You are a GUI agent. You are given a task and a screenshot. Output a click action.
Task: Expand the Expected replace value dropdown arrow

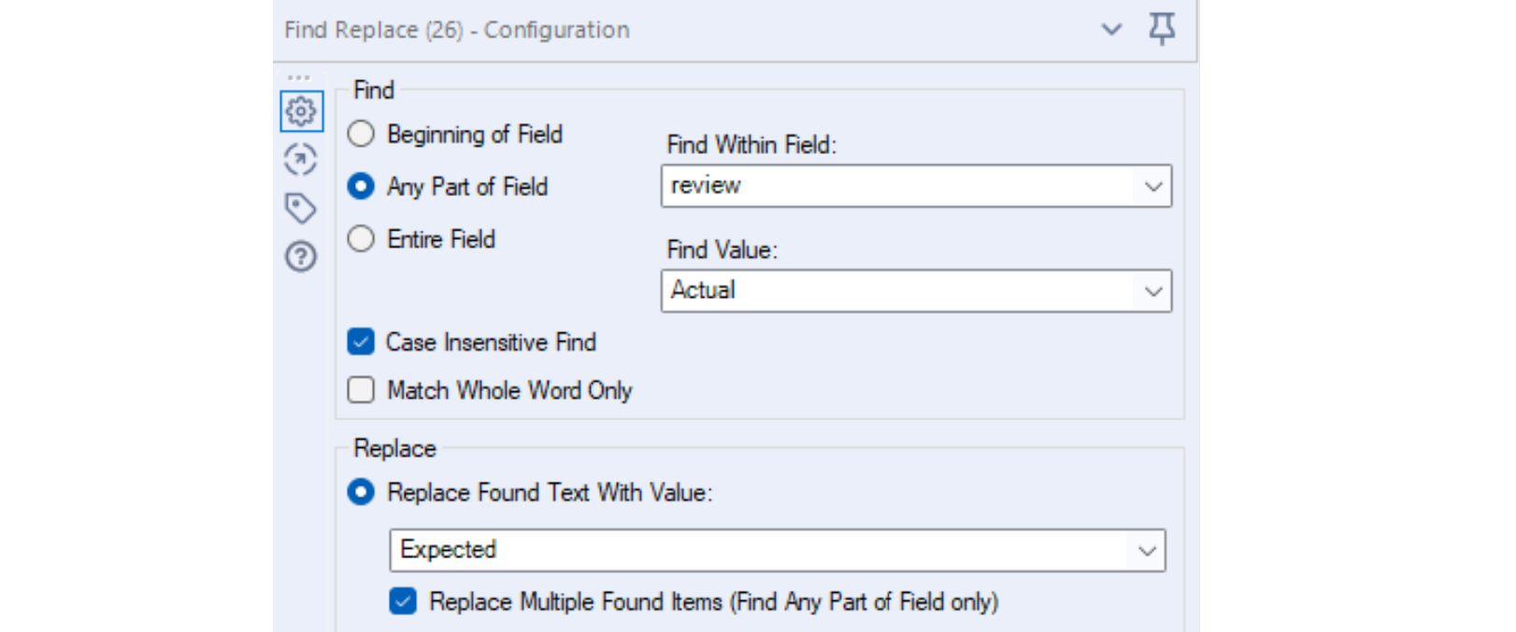click(x=1148, y=551)
